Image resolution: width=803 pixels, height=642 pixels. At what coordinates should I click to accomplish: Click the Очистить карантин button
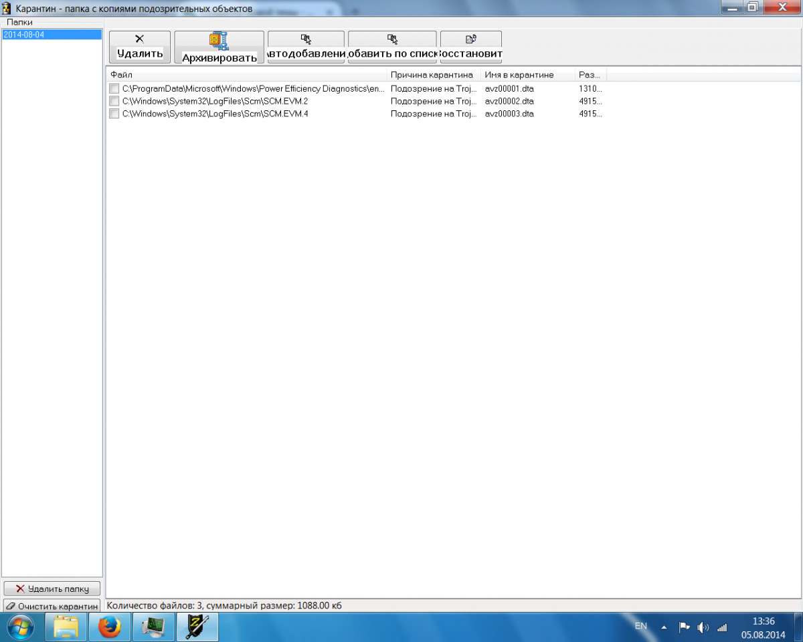pos(52,605)
